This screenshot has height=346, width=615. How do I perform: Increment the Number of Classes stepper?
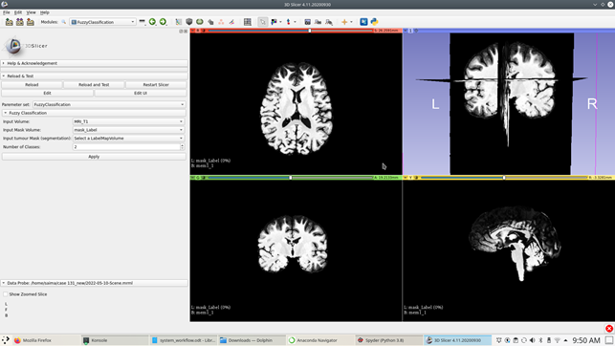point(183,145)
